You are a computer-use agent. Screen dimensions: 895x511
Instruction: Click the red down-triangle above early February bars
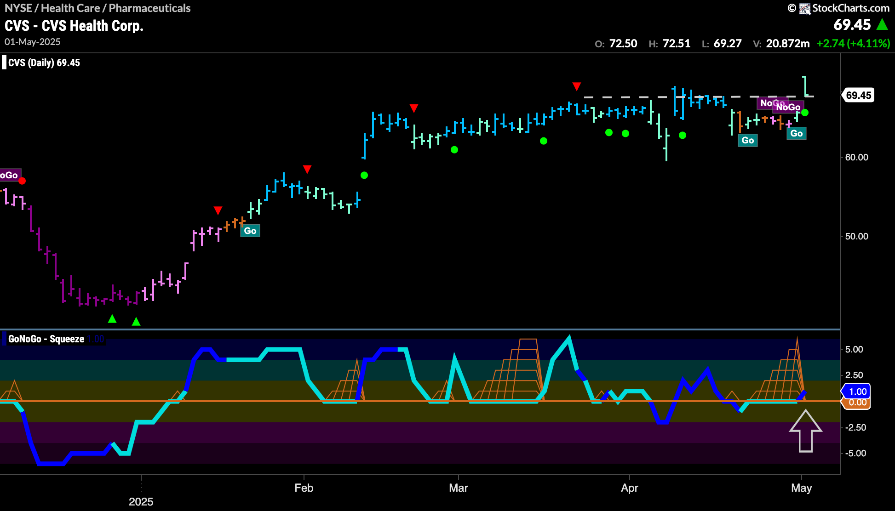click(307, 169)
